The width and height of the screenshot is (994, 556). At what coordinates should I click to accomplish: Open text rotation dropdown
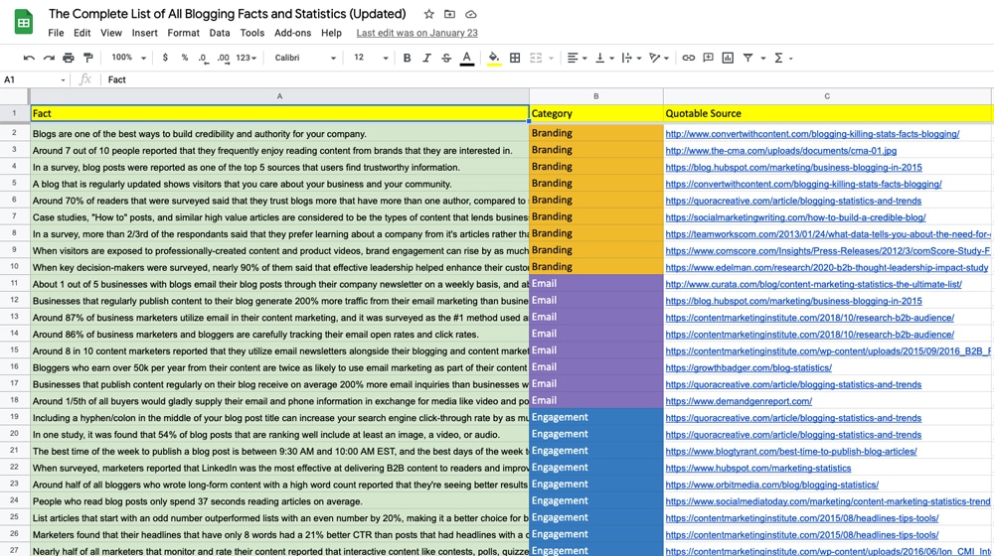[x=659, y=58]
